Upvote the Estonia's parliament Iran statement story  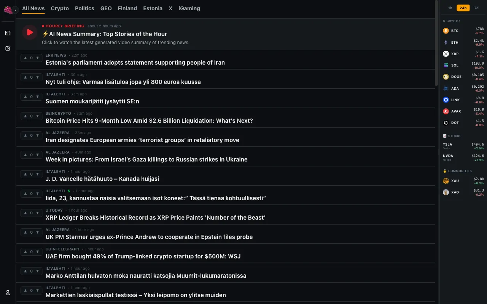pos(25,58)
